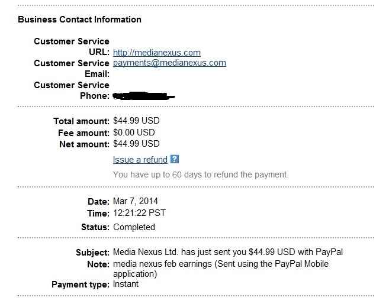Click the payments@medianexus.com email link
The image size is (389, 307).
coord(169,63)
